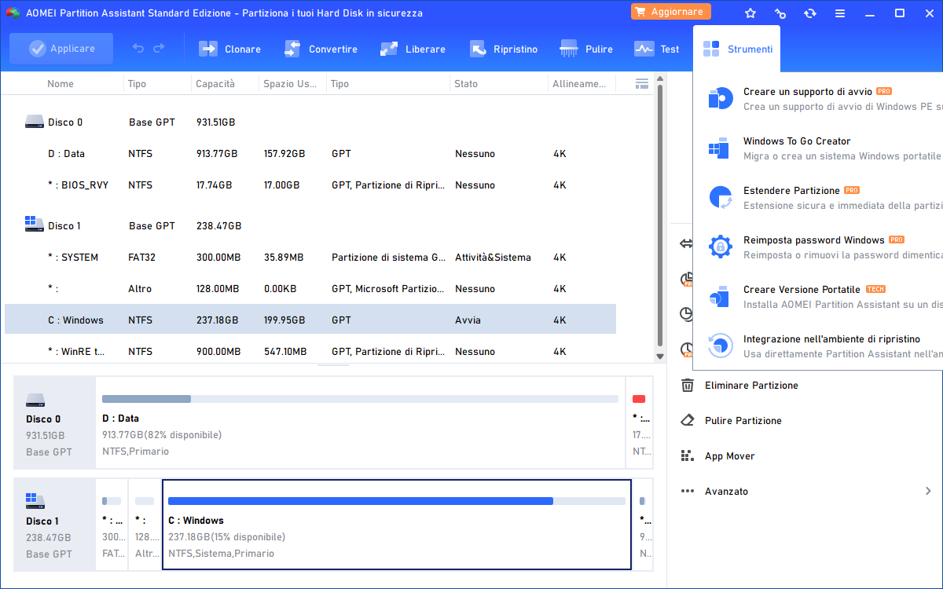This screenshot has height=589, width=943.
Task: Sort by the Allineame... column header
Action: pos(579,84)
